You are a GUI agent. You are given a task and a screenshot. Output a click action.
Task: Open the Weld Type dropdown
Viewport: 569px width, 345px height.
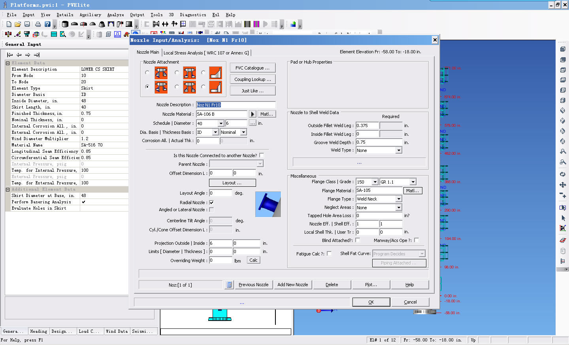click(x=399, y=150)
